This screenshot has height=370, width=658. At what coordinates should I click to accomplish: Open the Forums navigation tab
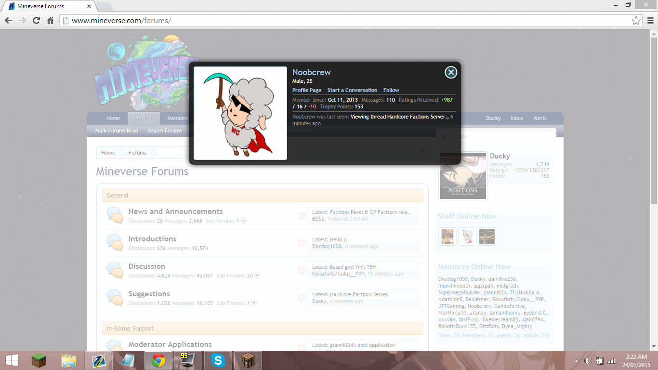[x=144, y=118]
